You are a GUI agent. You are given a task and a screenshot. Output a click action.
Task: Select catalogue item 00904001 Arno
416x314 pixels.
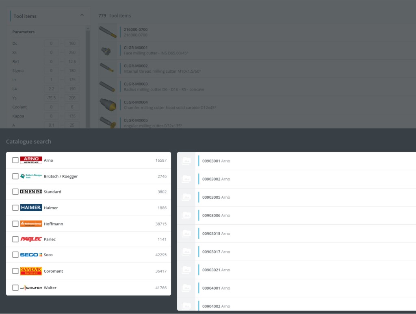point(297,288)
